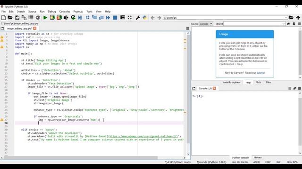The image size is (302, 169).
Task: Run cell and advance to next
Action: (59, 18)
